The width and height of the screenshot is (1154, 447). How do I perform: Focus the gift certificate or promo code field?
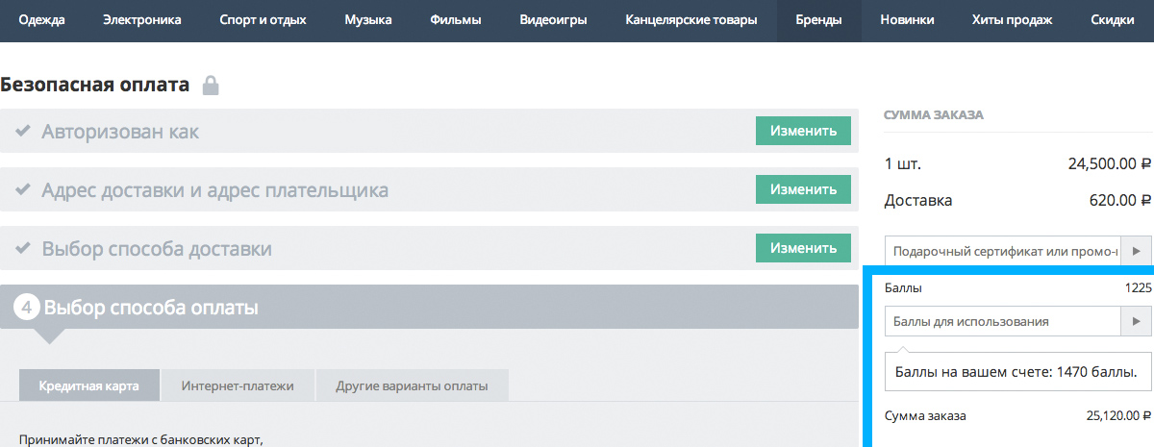(1002, 251)
